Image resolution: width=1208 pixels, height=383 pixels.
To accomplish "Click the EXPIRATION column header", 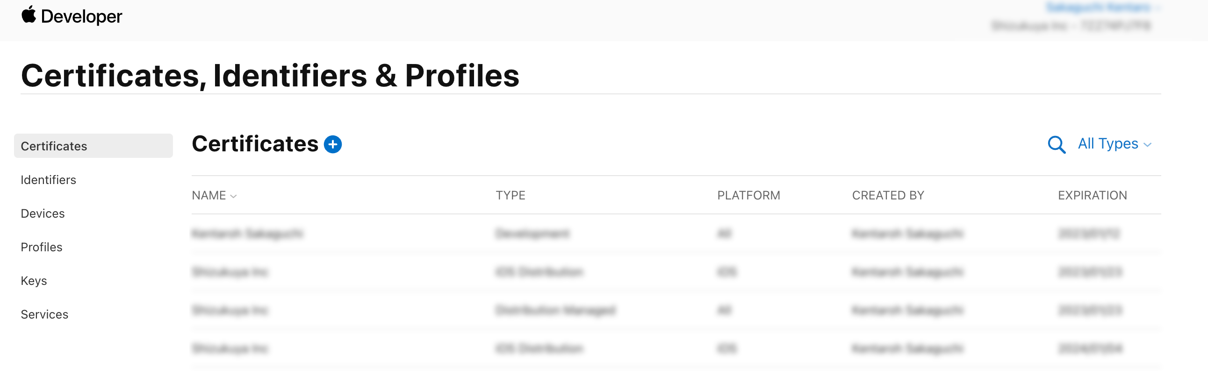I will pyautogui.click(x=1092, y=195).
